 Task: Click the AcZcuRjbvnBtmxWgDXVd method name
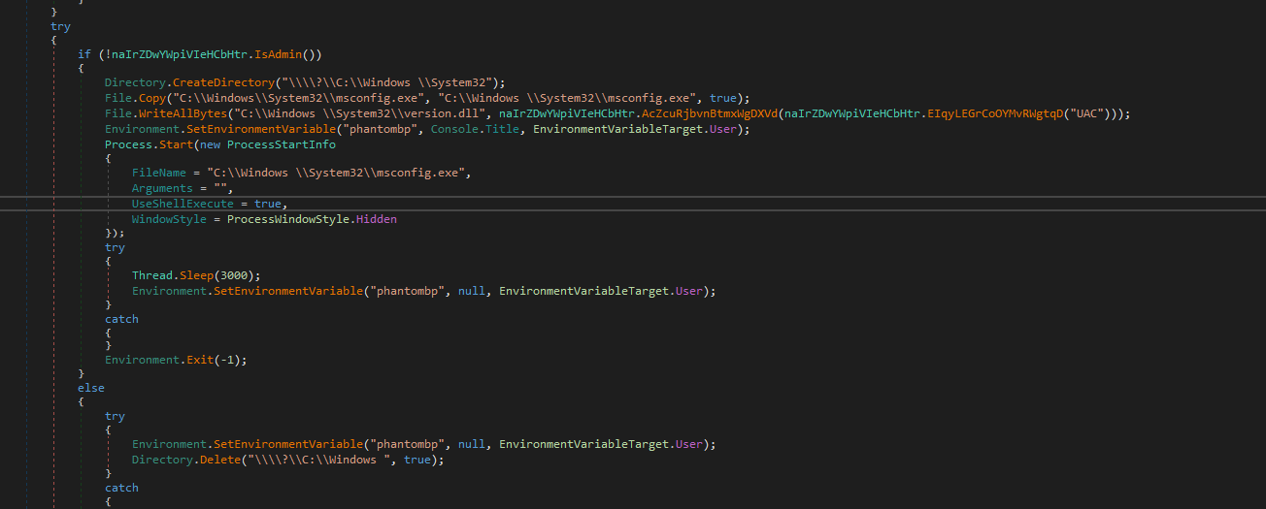tap(710, 114)
